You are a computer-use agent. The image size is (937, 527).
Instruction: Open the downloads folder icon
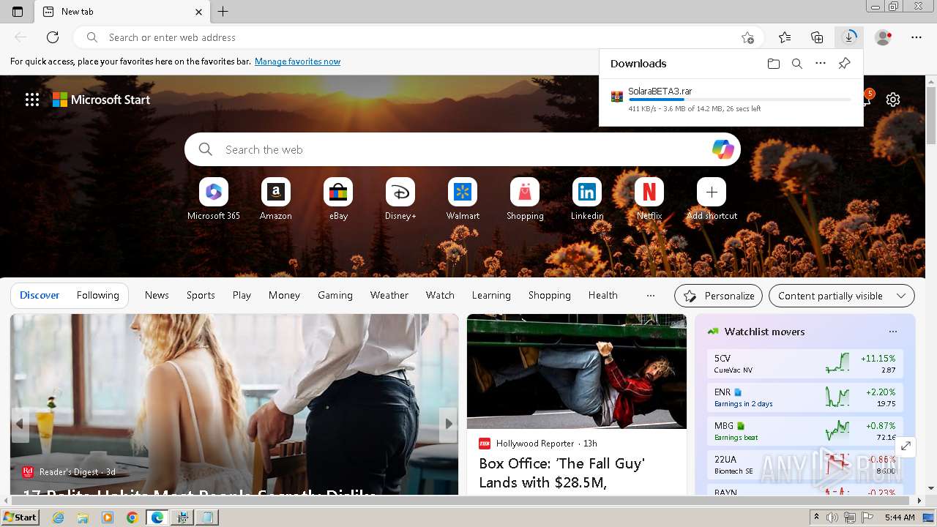pos(774,64)
